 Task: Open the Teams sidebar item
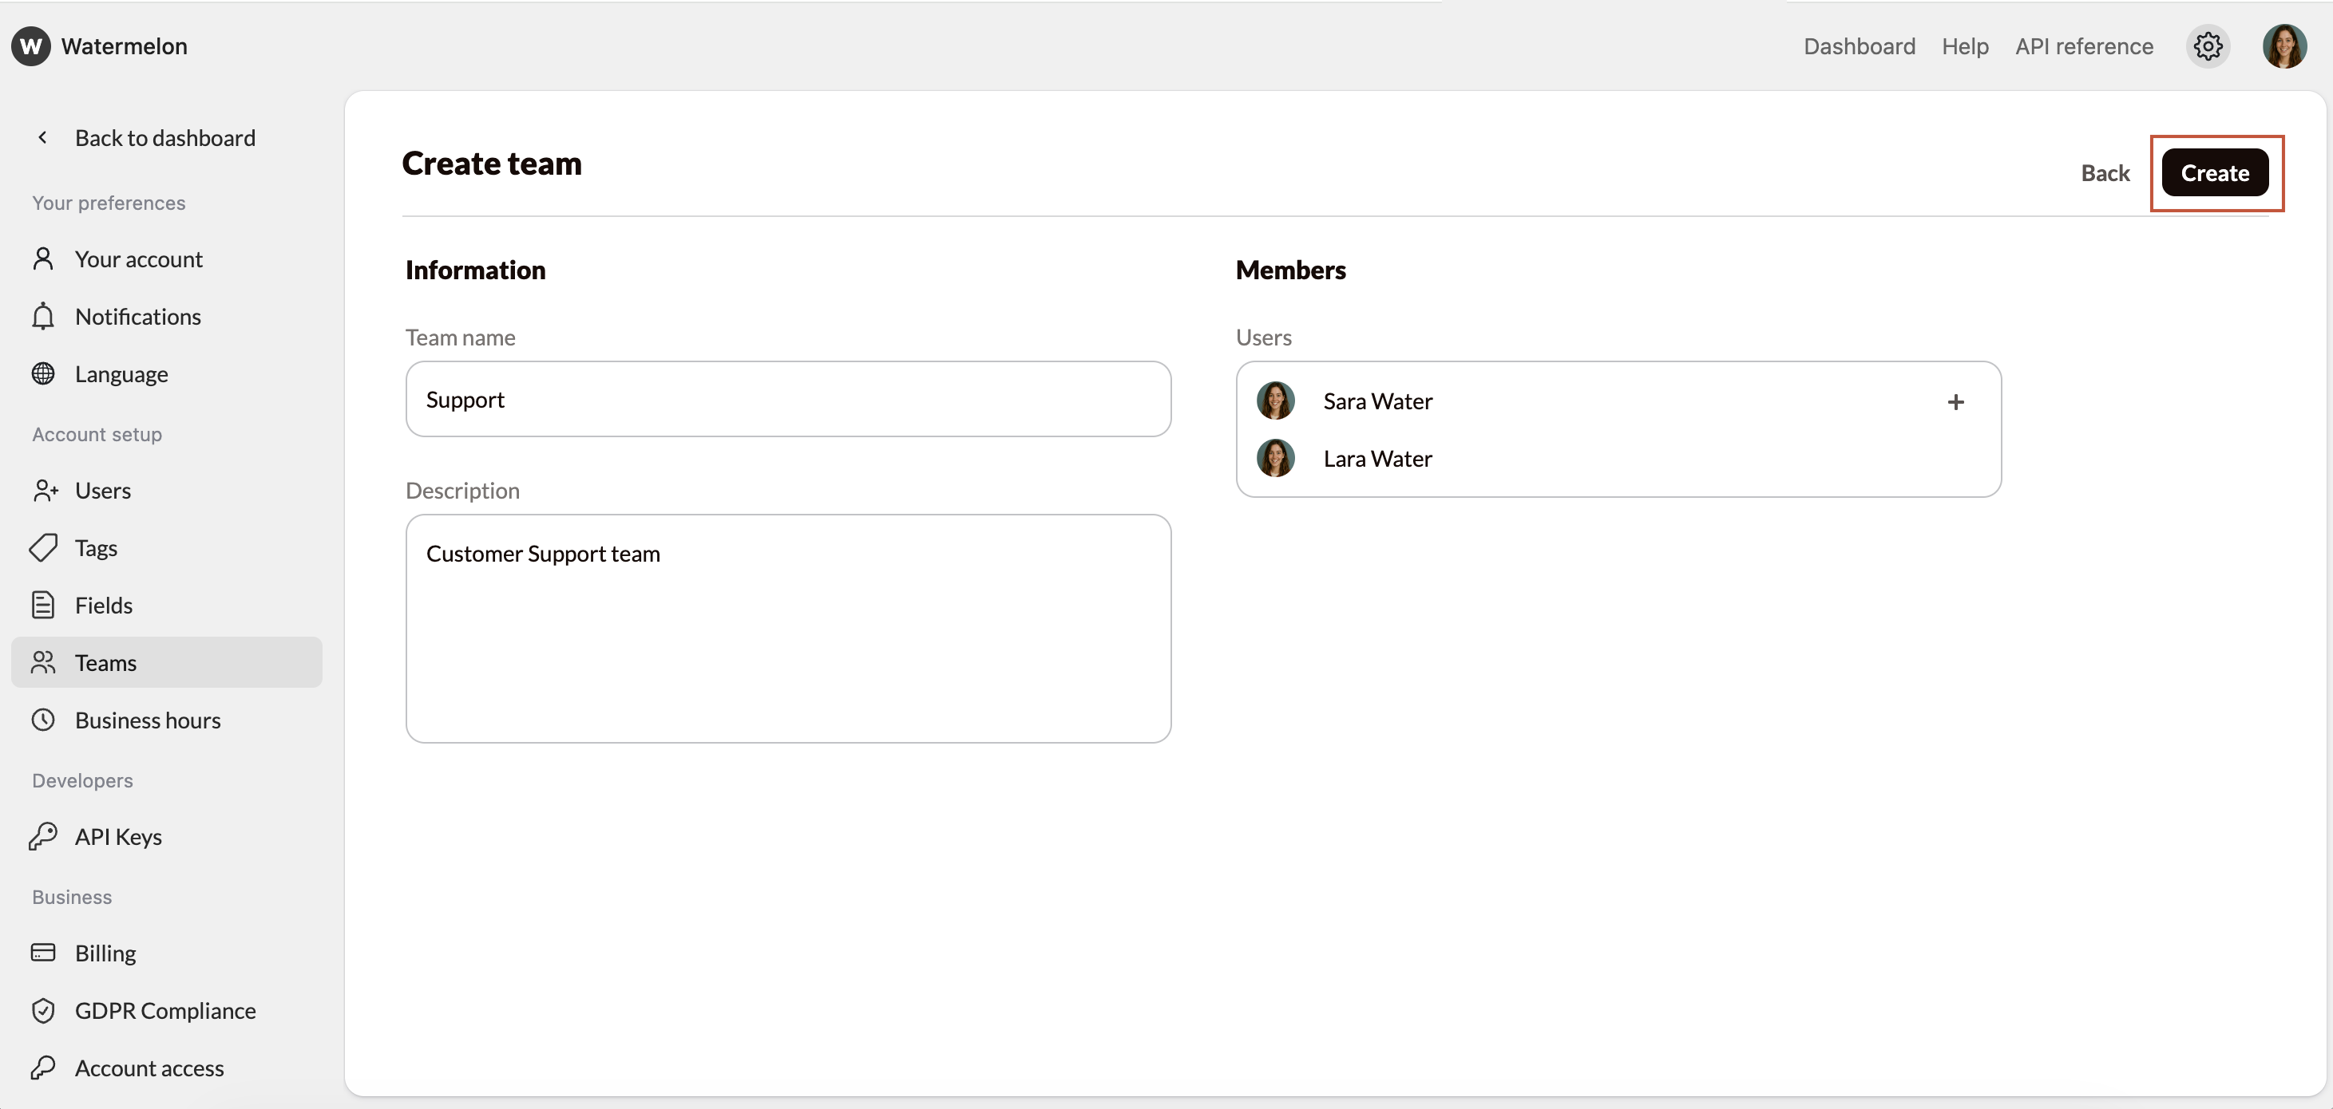[105, 663]
